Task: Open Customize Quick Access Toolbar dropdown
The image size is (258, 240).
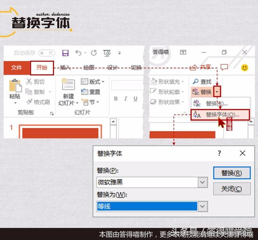Action: [120, 53]
